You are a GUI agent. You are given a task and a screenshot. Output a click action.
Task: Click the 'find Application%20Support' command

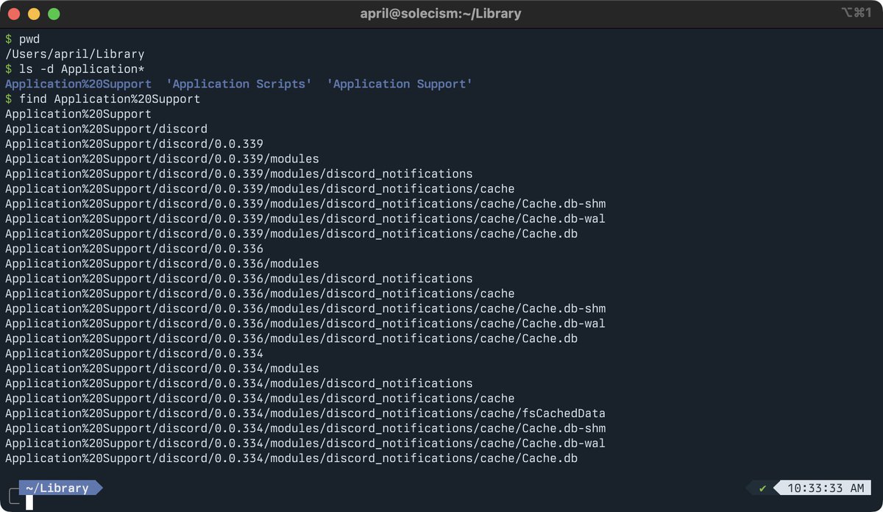tap(102, 99)
